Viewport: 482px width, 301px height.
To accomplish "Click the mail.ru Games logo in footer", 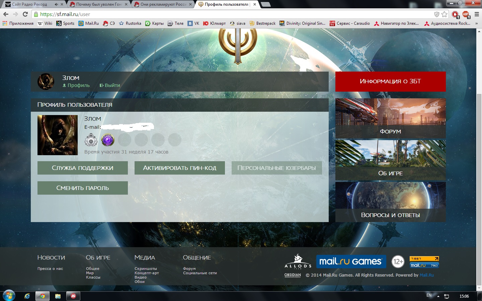I will click(351, 262).
